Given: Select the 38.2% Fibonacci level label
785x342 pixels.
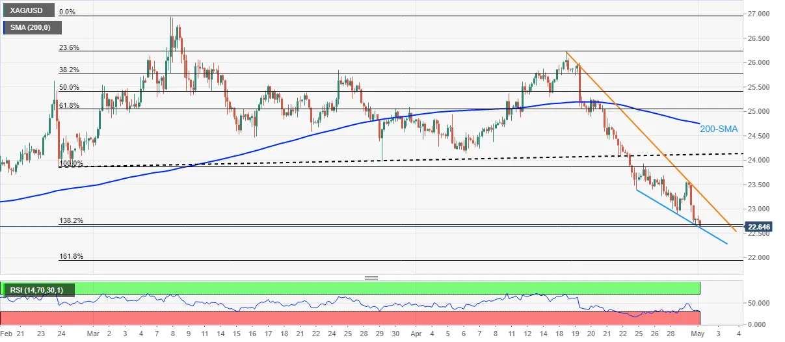Looking at the screenshot, I should [69, 70].
